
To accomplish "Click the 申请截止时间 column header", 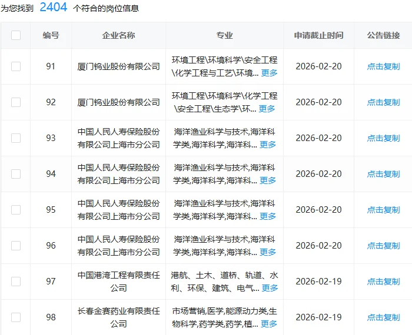I will (x=319, y=35).
